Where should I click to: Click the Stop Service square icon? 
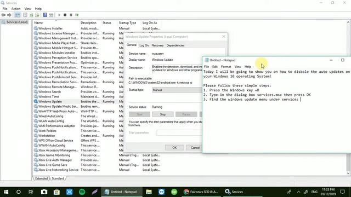[65, 15]
